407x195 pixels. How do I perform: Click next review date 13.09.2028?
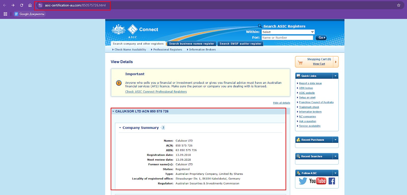[x=183, y=160]
